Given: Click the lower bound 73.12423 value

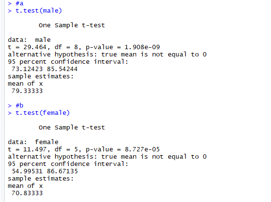Looking at the screenshot, I should click(x=27, y=69).
